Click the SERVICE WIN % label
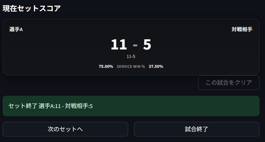 point(131,66)
